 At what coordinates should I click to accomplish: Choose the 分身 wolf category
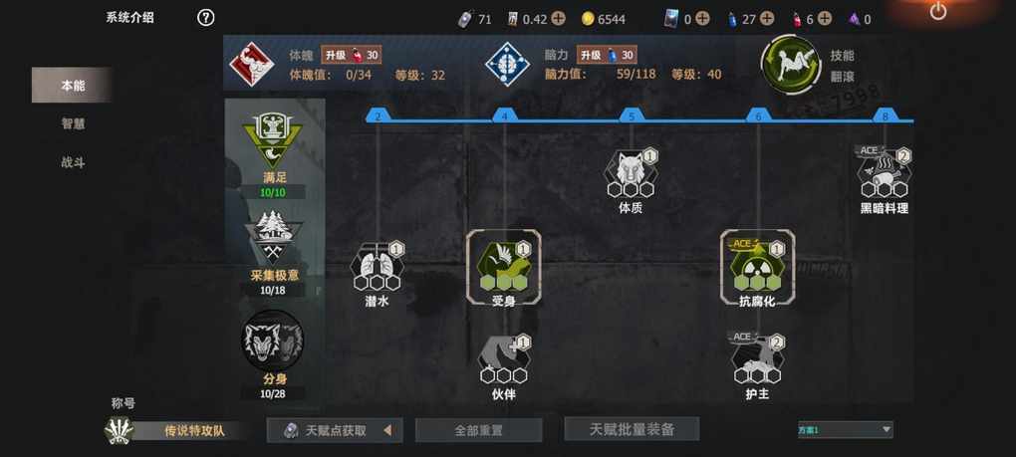click(272, 340)
